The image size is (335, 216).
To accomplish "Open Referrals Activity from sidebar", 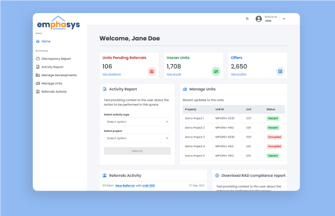I will pos(54,92).
